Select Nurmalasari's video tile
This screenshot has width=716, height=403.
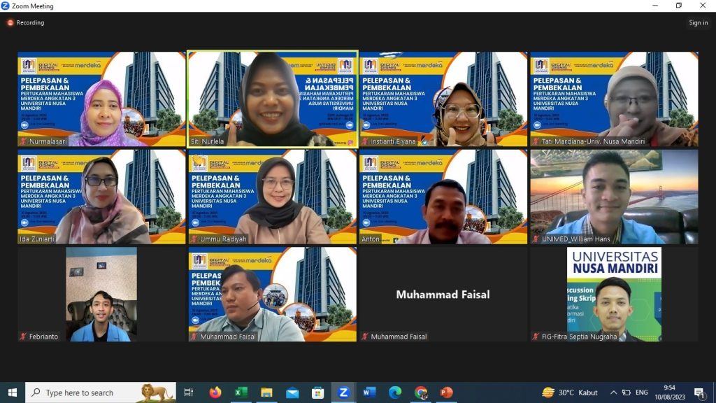click(x=101, y=99)
